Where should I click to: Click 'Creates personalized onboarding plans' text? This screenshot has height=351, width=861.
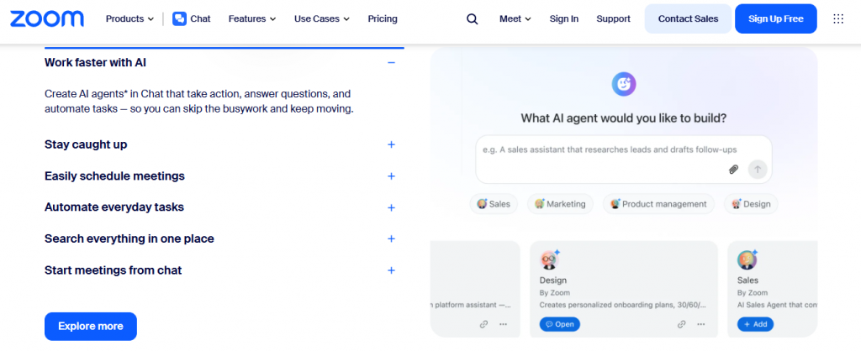tap(623, 304)
